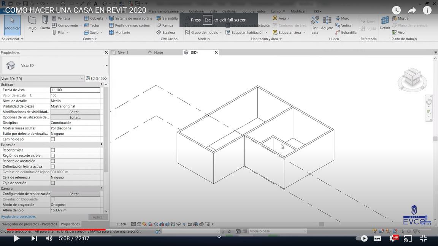Open Ayuda de propiedades link
Screen dimensions: 438x246
pyautogui.click(x=18, y=216)
